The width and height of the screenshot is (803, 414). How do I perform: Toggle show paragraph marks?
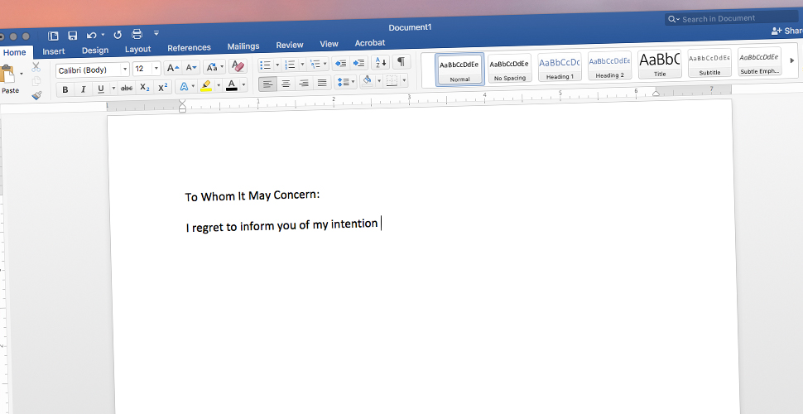tap(401, 62)
